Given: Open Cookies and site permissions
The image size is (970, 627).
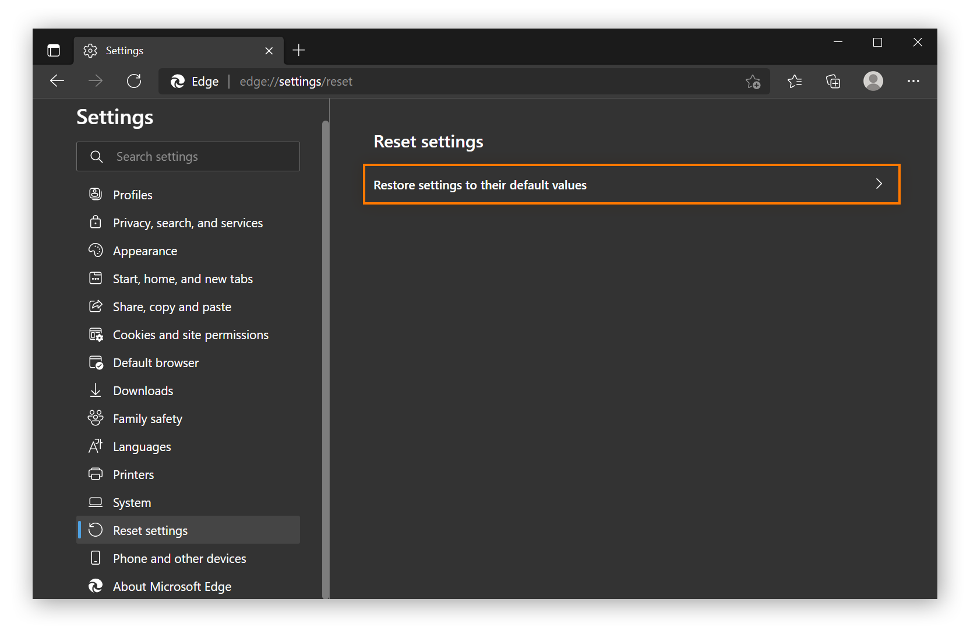Looking at the screenshot, I should pyautogui.click(x=191, y=335).
